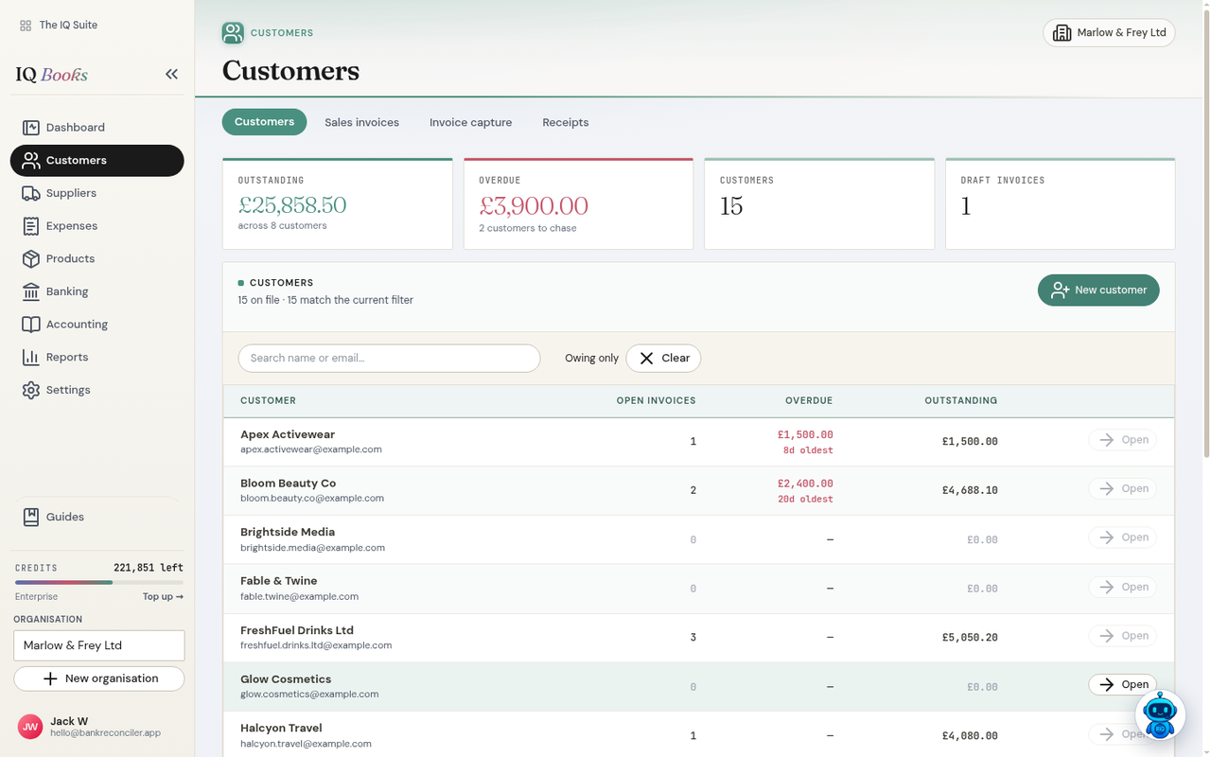
Task: Open the Marlow & Frey Ltd company switcher
Action: pos(1109,32)
